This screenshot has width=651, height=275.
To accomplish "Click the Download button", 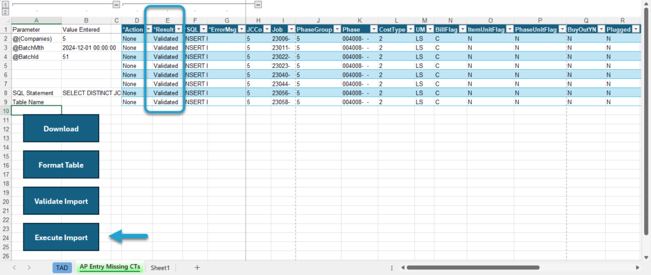I will point(61,128).
